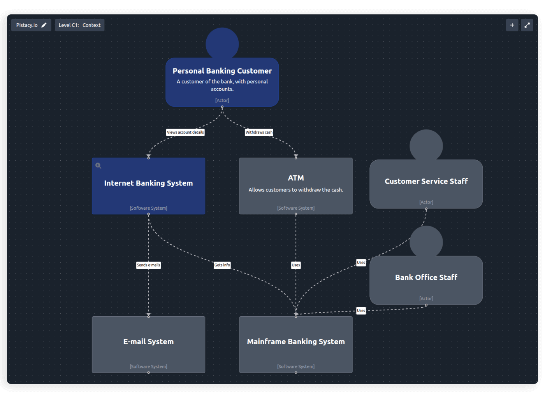Click the magnifier zoom icon on Internet Banking System

[x=98, y=165]
